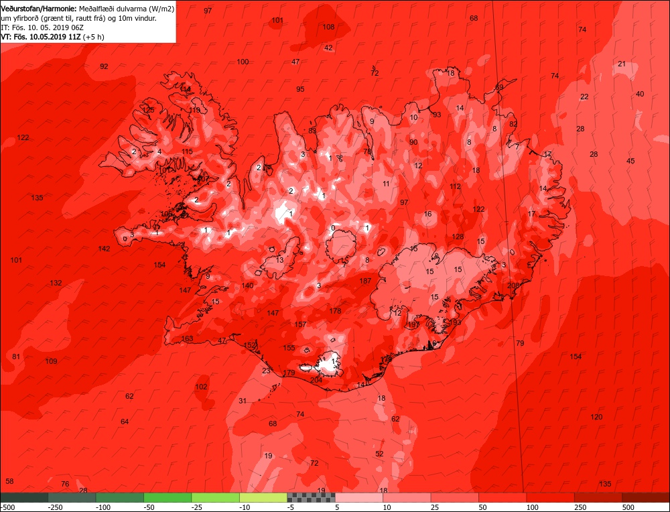Click the map value '64'
Screen dimensions: 670x512
pos(125,422)
